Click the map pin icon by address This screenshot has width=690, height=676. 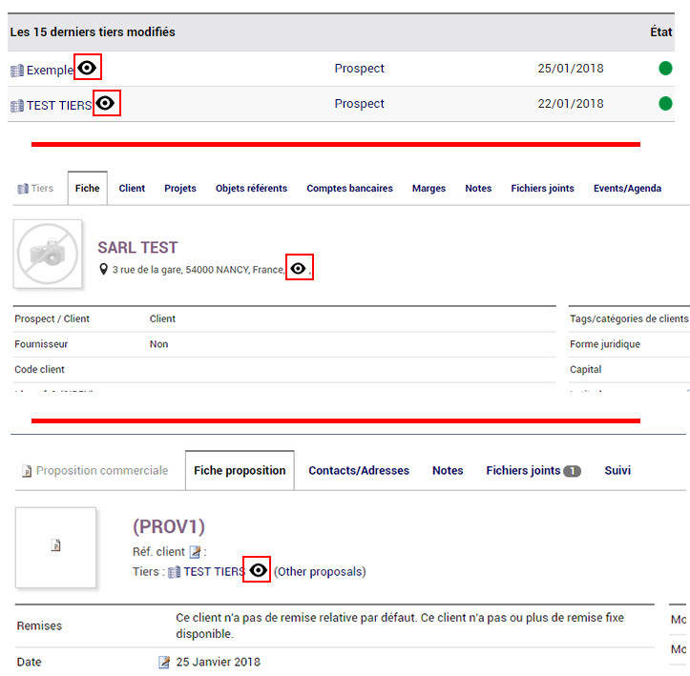pos(103,269)
